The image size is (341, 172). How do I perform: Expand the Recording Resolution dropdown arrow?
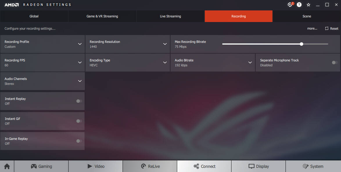coord(165,44)
